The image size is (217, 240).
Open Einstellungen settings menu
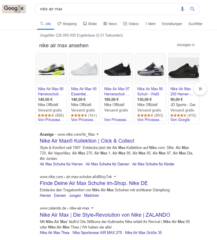(x=172, y=24)
